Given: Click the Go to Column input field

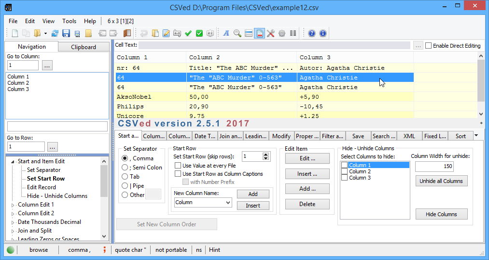Looking at the screenshot, I should [x=23, y=65].
